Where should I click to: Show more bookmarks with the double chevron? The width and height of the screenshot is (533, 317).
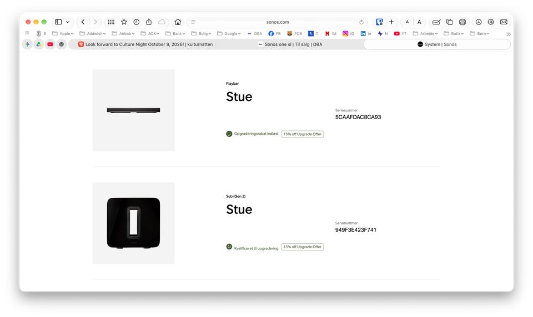pyautogui.click(x=509, y=34)
